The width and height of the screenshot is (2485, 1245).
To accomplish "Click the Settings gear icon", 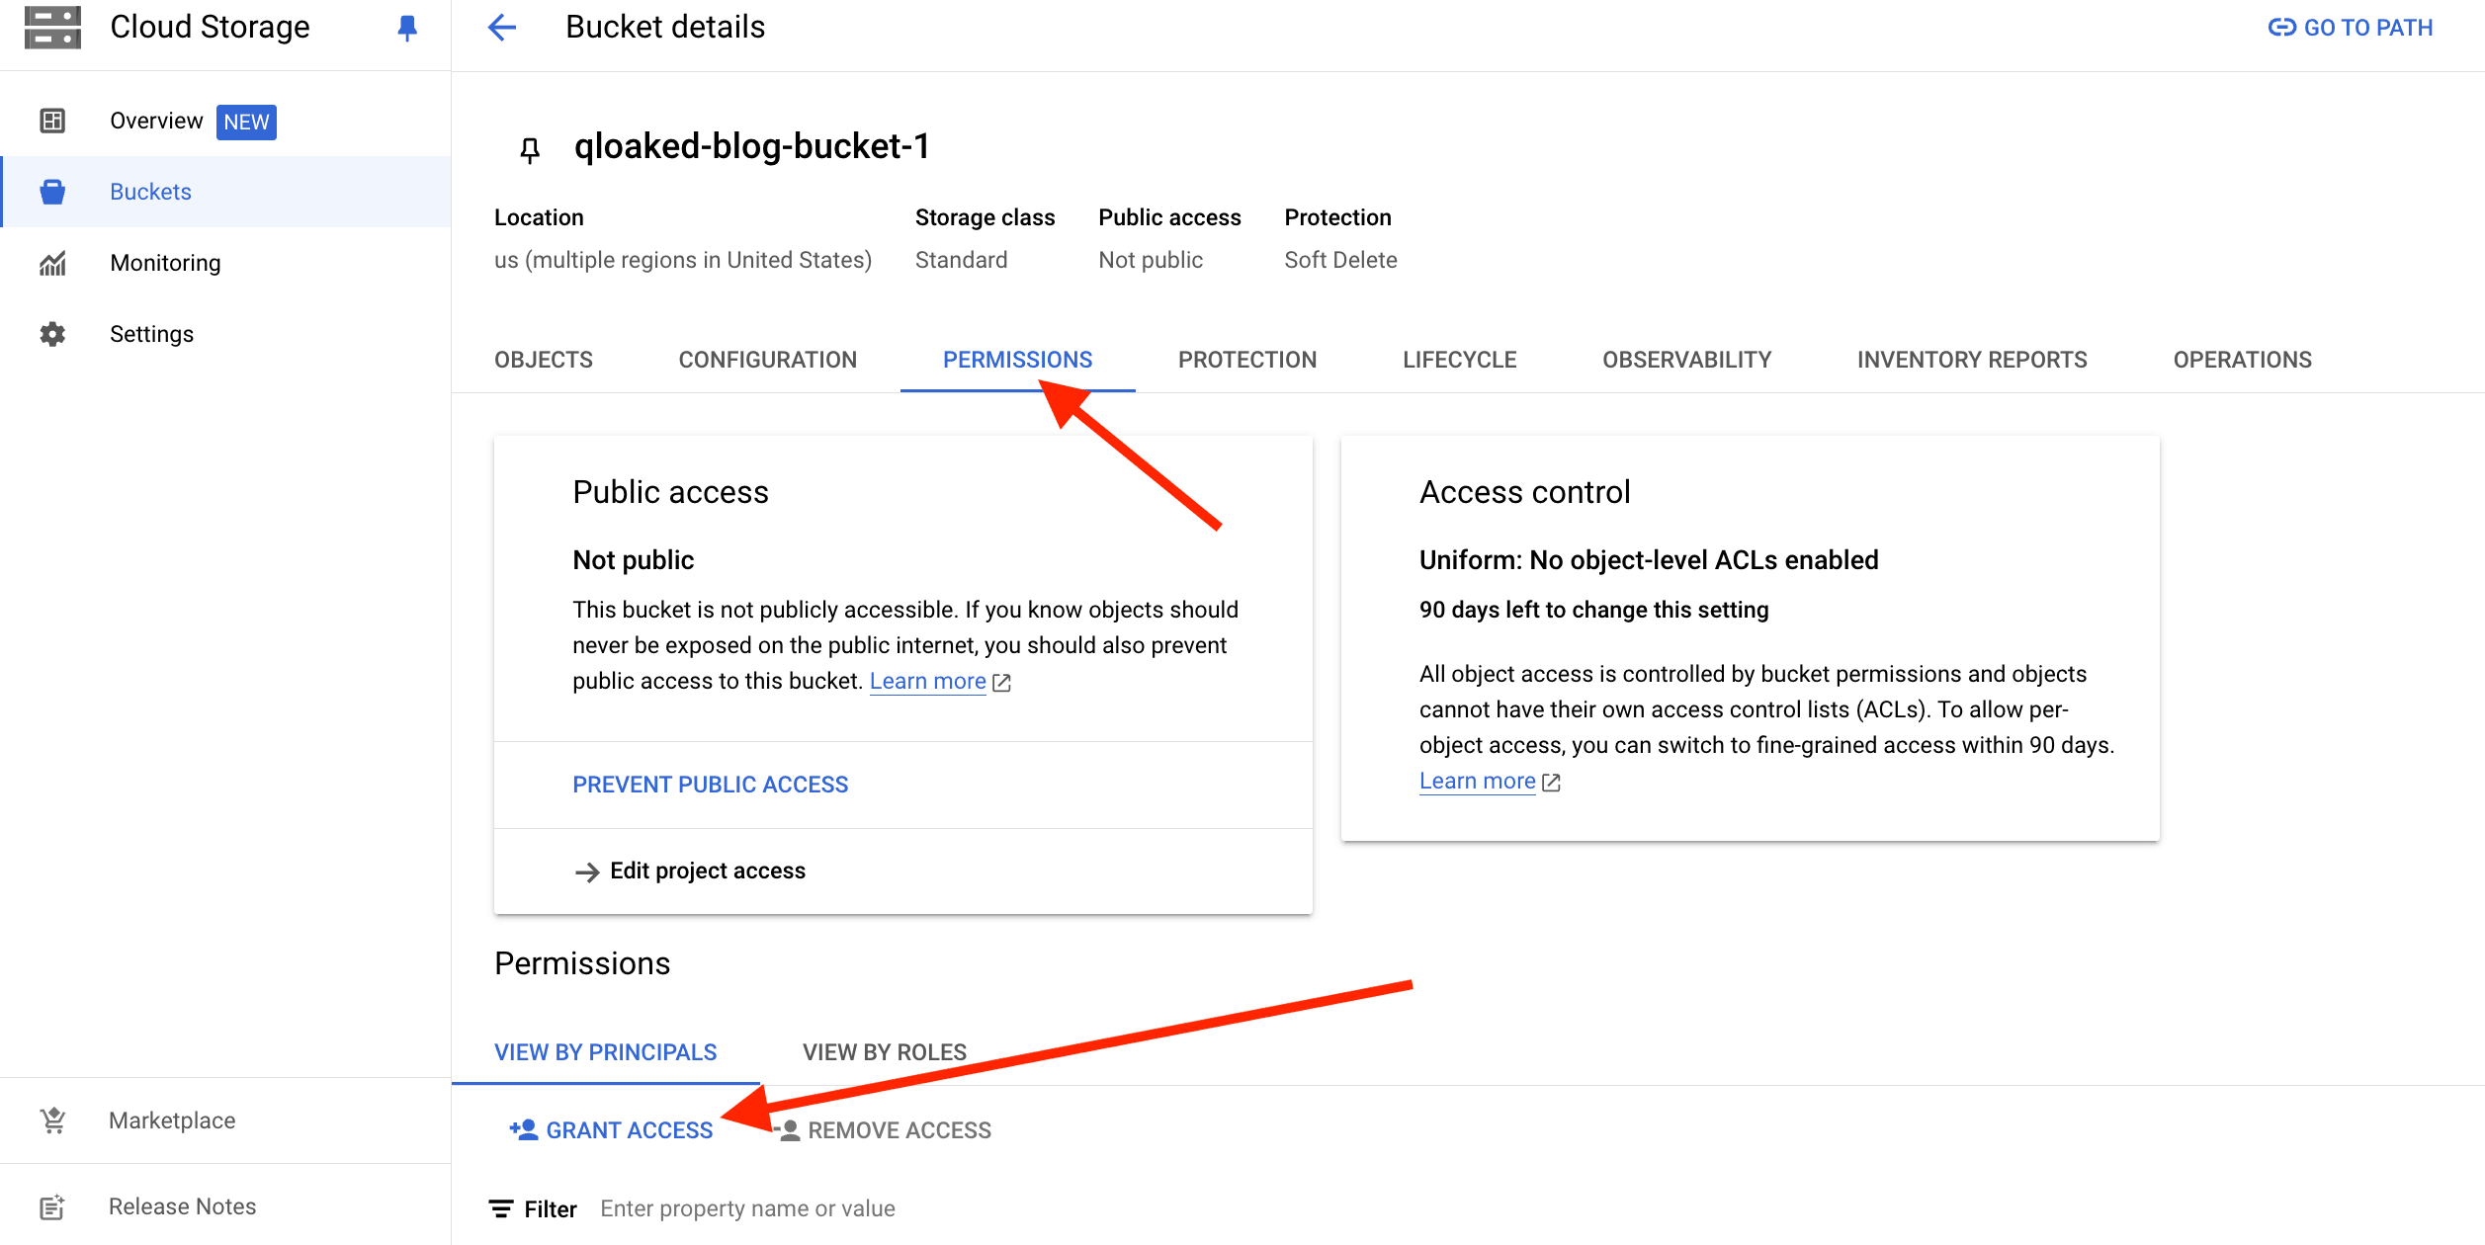I will pos(52,334).
